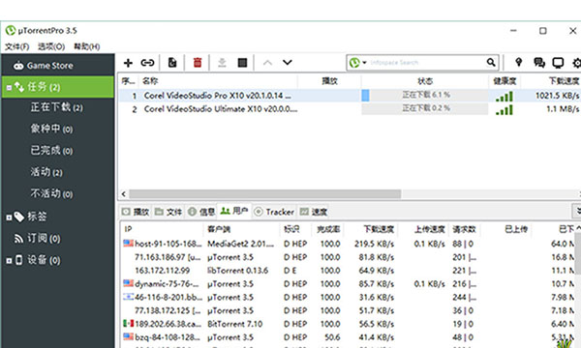Viewport: 581px width, 348px height.
Task: Collapse the 任务 tree node
Action: [10, 88]
